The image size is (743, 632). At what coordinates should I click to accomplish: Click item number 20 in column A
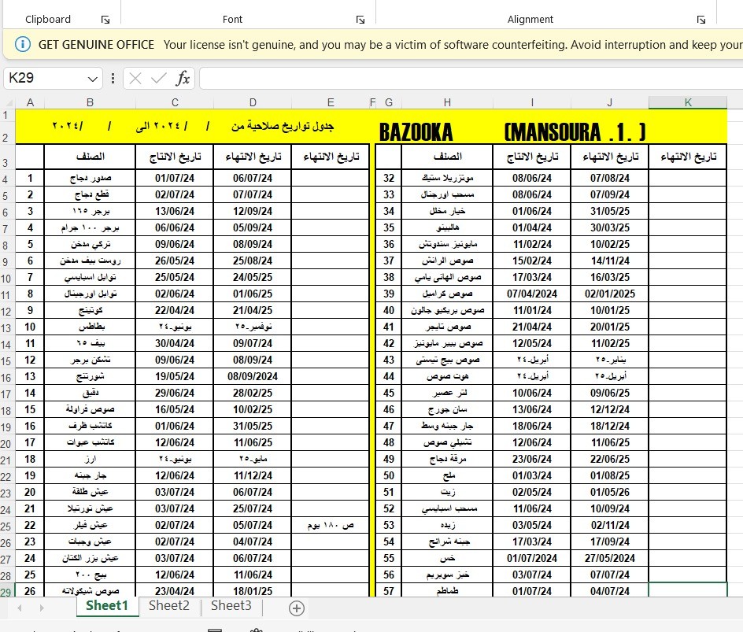point(30,492)
